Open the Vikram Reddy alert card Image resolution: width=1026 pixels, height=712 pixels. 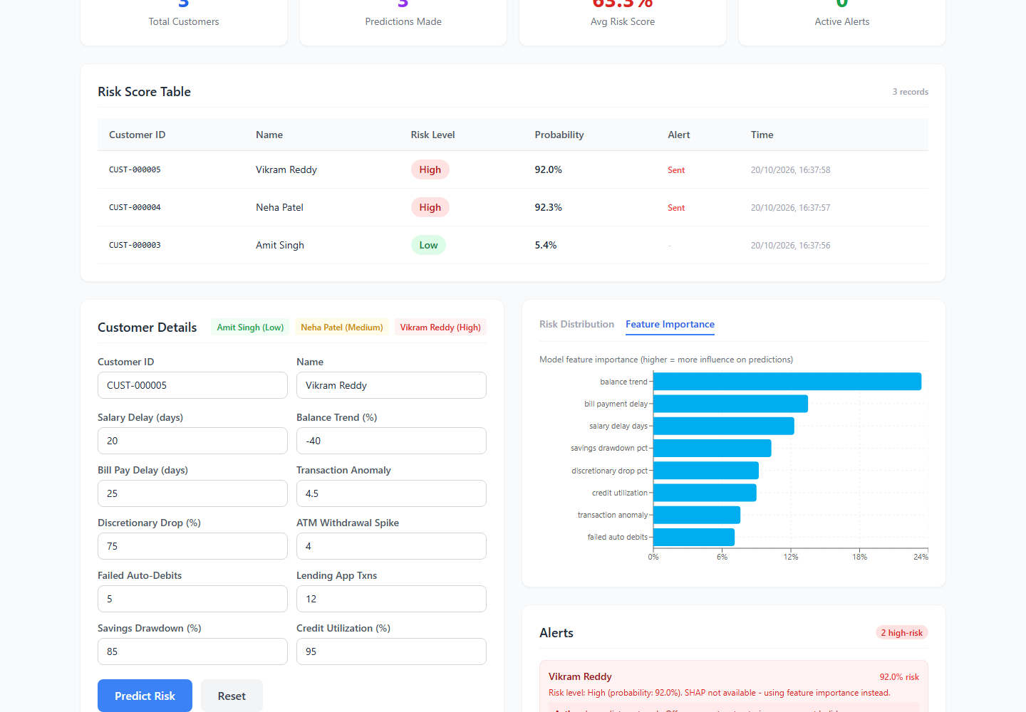coord(734,686)
